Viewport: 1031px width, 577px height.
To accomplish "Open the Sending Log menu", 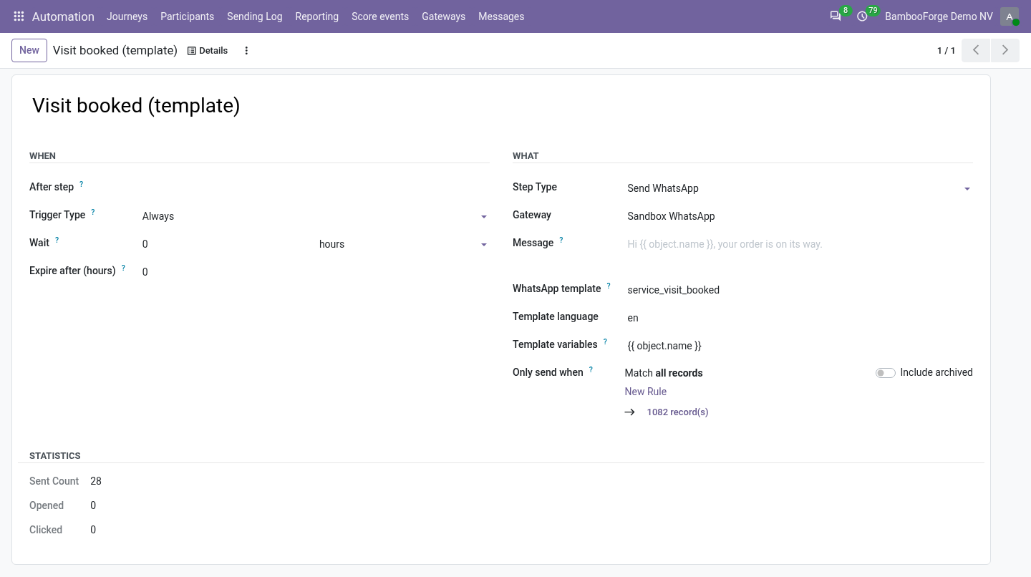I will point(255,16).
